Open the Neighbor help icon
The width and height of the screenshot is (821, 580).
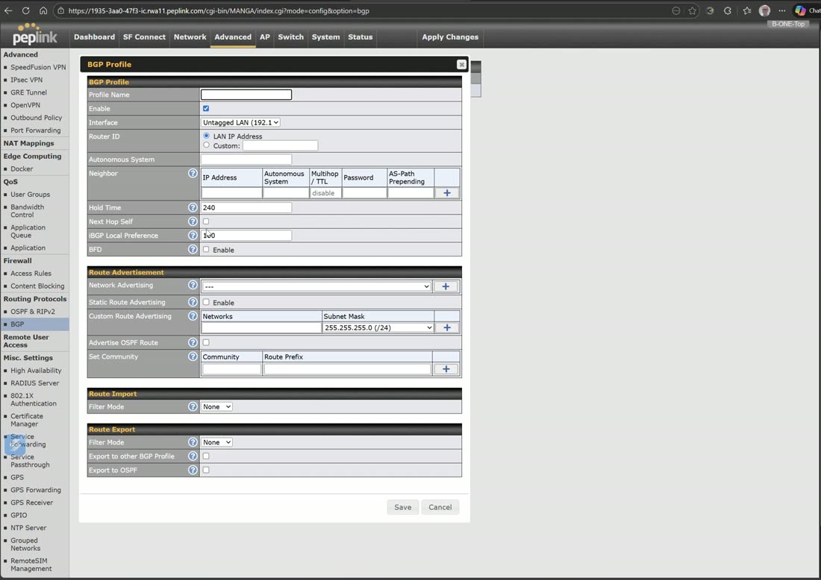(193, 173)
